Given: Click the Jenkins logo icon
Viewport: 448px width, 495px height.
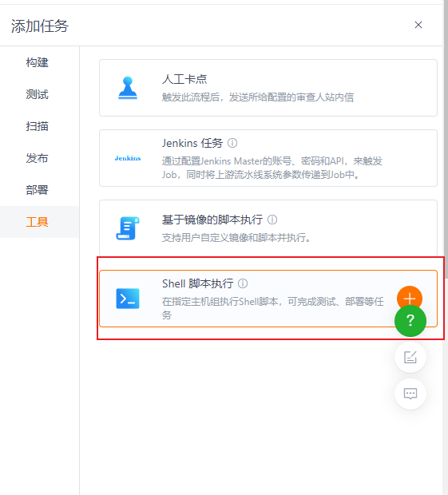Looking at the screenshot, I should pyautogui.click(x=128, y=158).
